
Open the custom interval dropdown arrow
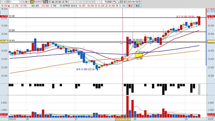click(x=100, y=2)
